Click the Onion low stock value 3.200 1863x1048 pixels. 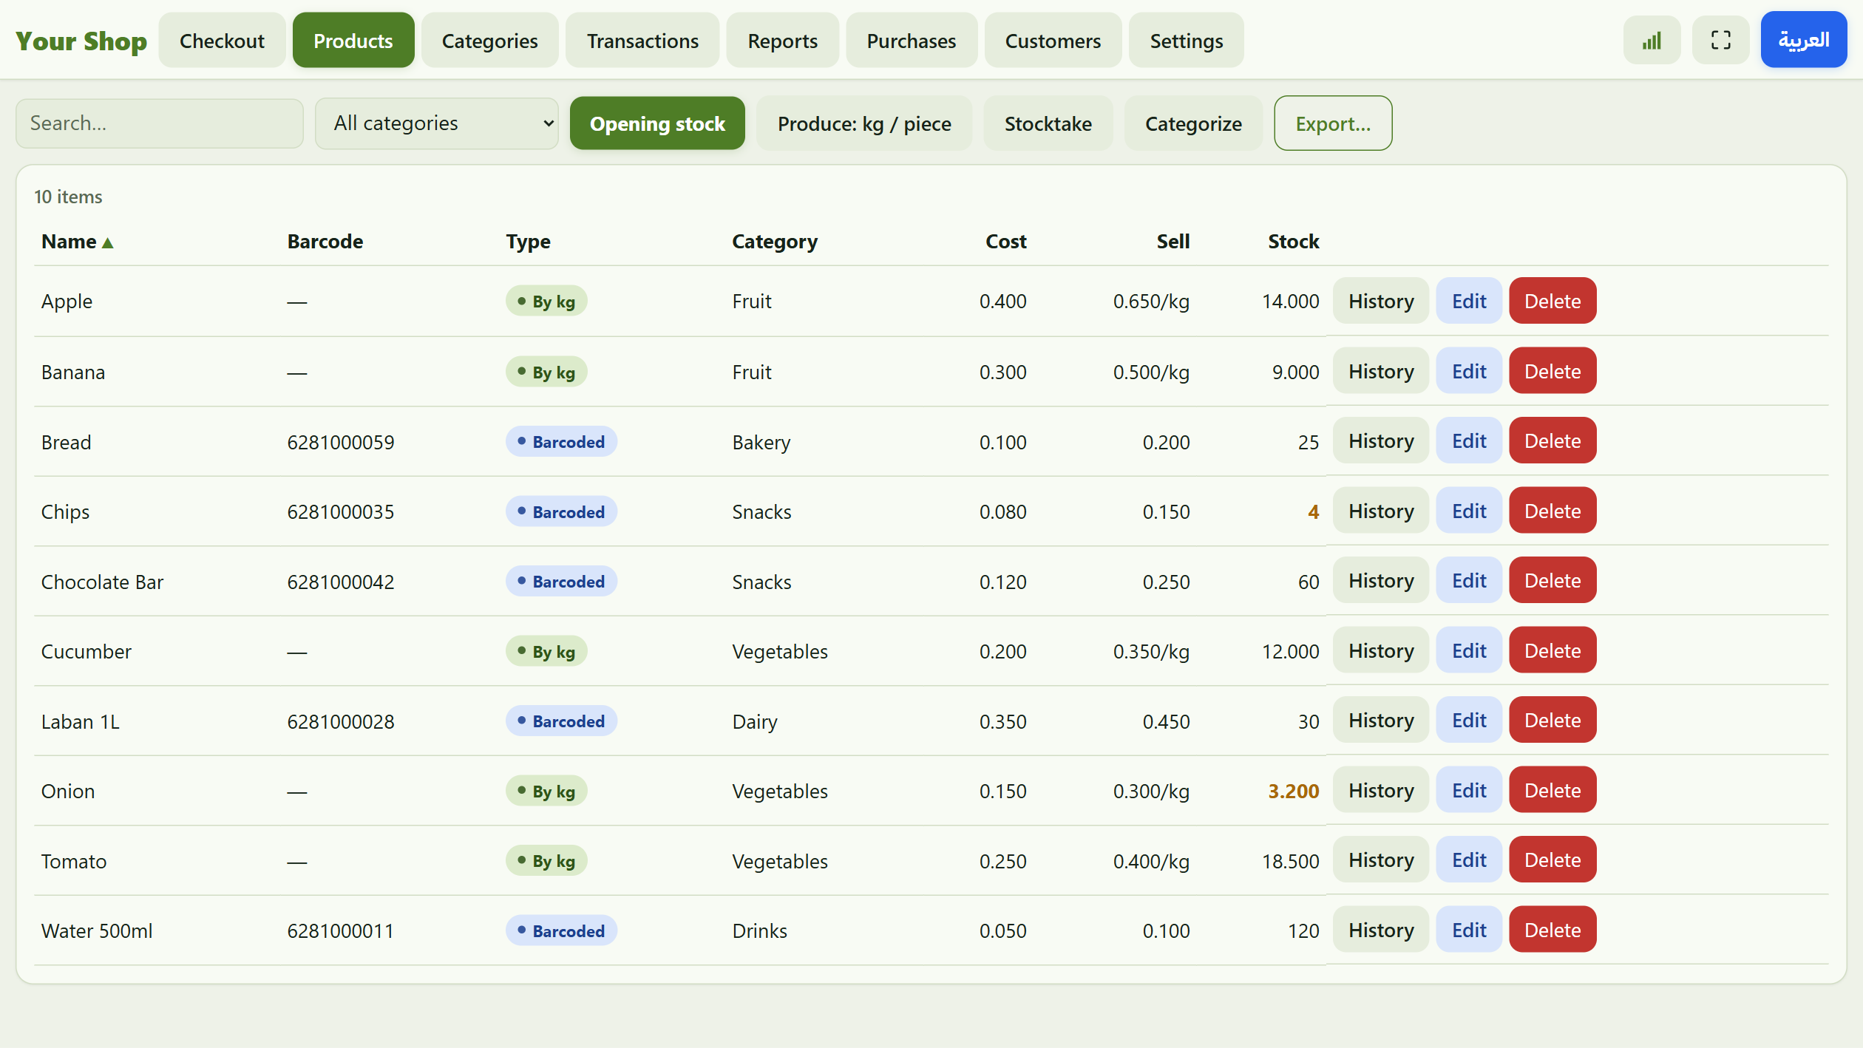pyautogui.click(x=1294, y=791)
